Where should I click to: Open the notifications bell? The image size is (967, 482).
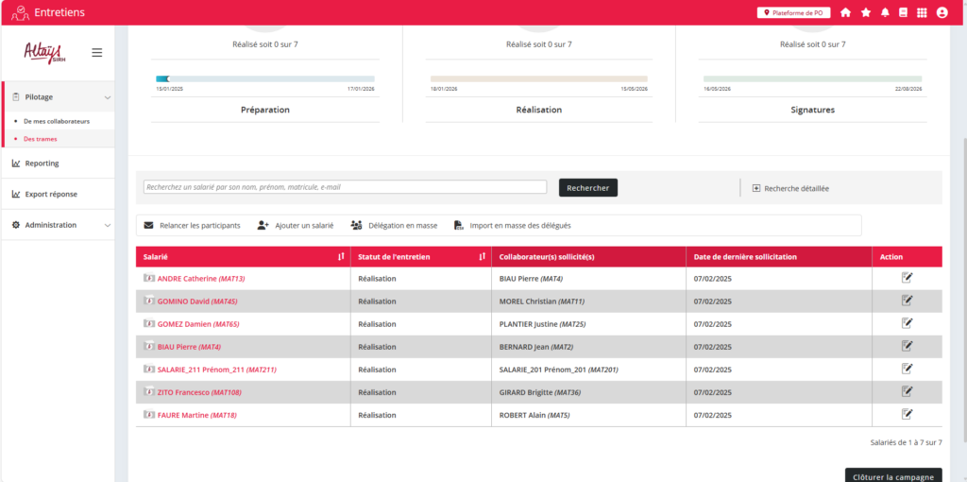coord(885,12)
